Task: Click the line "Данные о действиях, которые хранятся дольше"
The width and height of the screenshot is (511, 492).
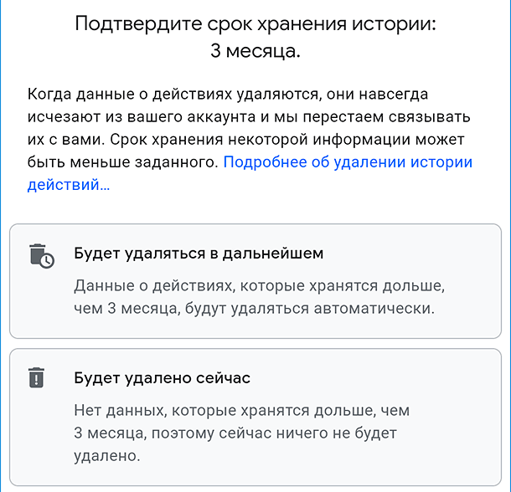Action: click(x=259, y=286)
